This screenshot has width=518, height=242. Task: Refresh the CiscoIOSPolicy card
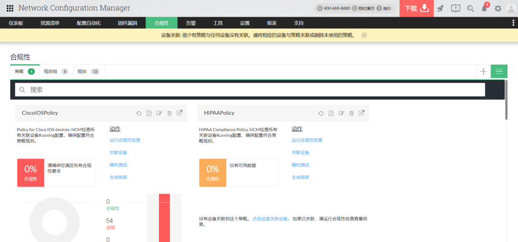pos(139,113)
